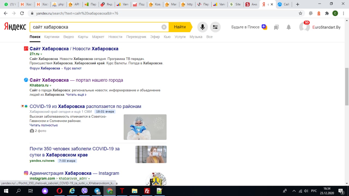
Task: Open Windows notification center
Action: point(341,191)
